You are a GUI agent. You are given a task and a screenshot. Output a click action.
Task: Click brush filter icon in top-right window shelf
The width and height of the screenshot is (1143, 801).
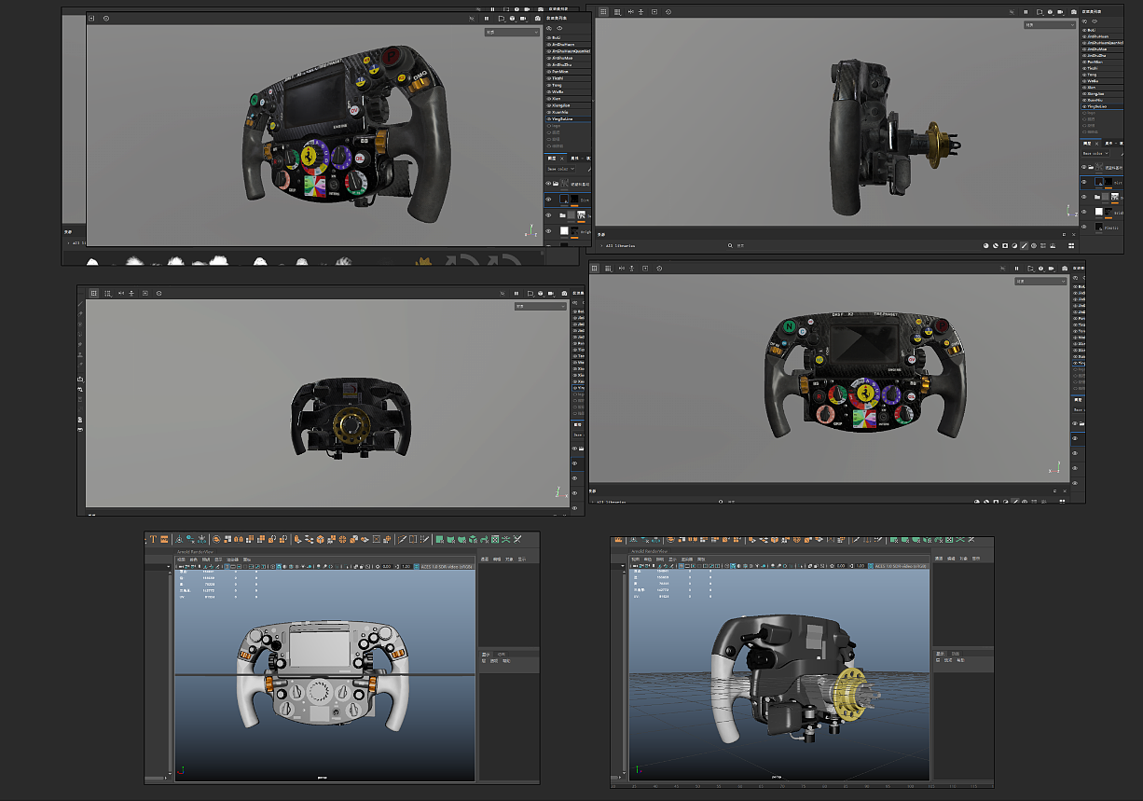click(1024, 245)
